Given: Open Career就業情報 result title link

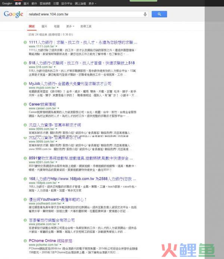Looking at the screenshot, I should pyautogui.click(x=43, y=104).
